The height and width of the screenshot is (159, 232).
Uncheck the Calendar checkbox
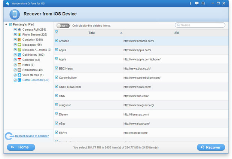[15, 60]
